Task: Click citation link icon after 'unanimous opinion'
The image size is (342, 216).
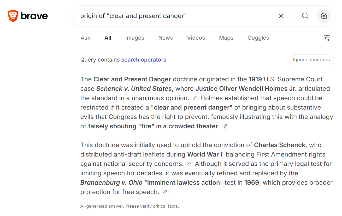Action: click(x=195, y=98)
